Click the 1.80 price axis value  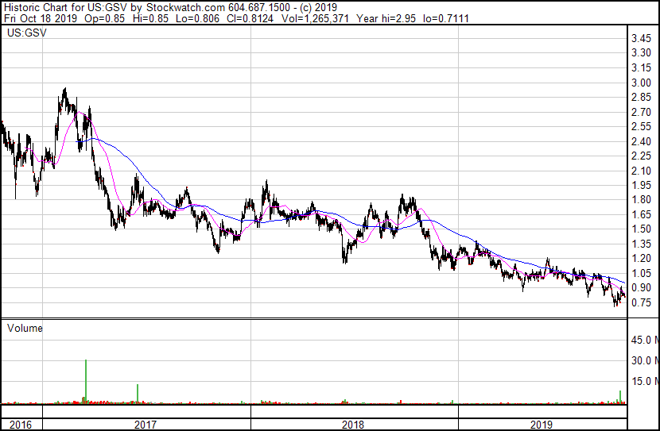641,199
